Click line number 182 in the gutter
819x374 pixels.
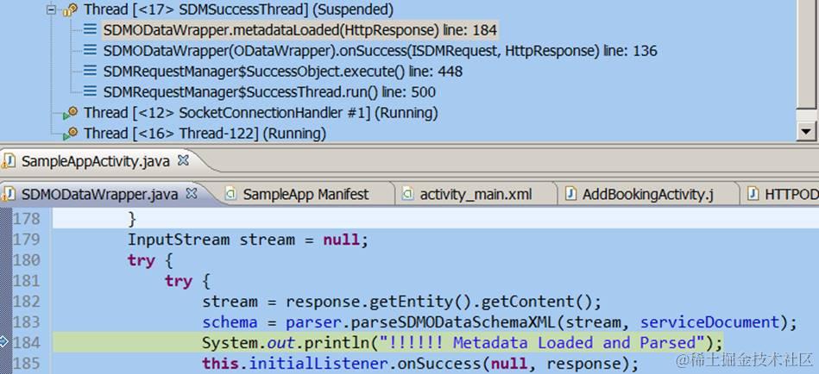[27, 302]
